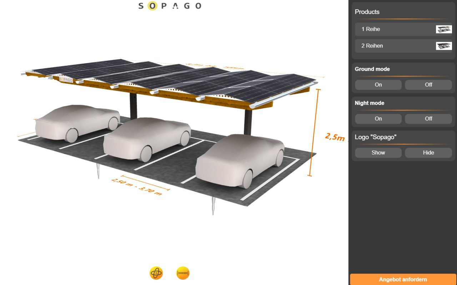Viewport: 457px width, 285px height.
Task: Show the Sopago logo
Action: [378, 152]
